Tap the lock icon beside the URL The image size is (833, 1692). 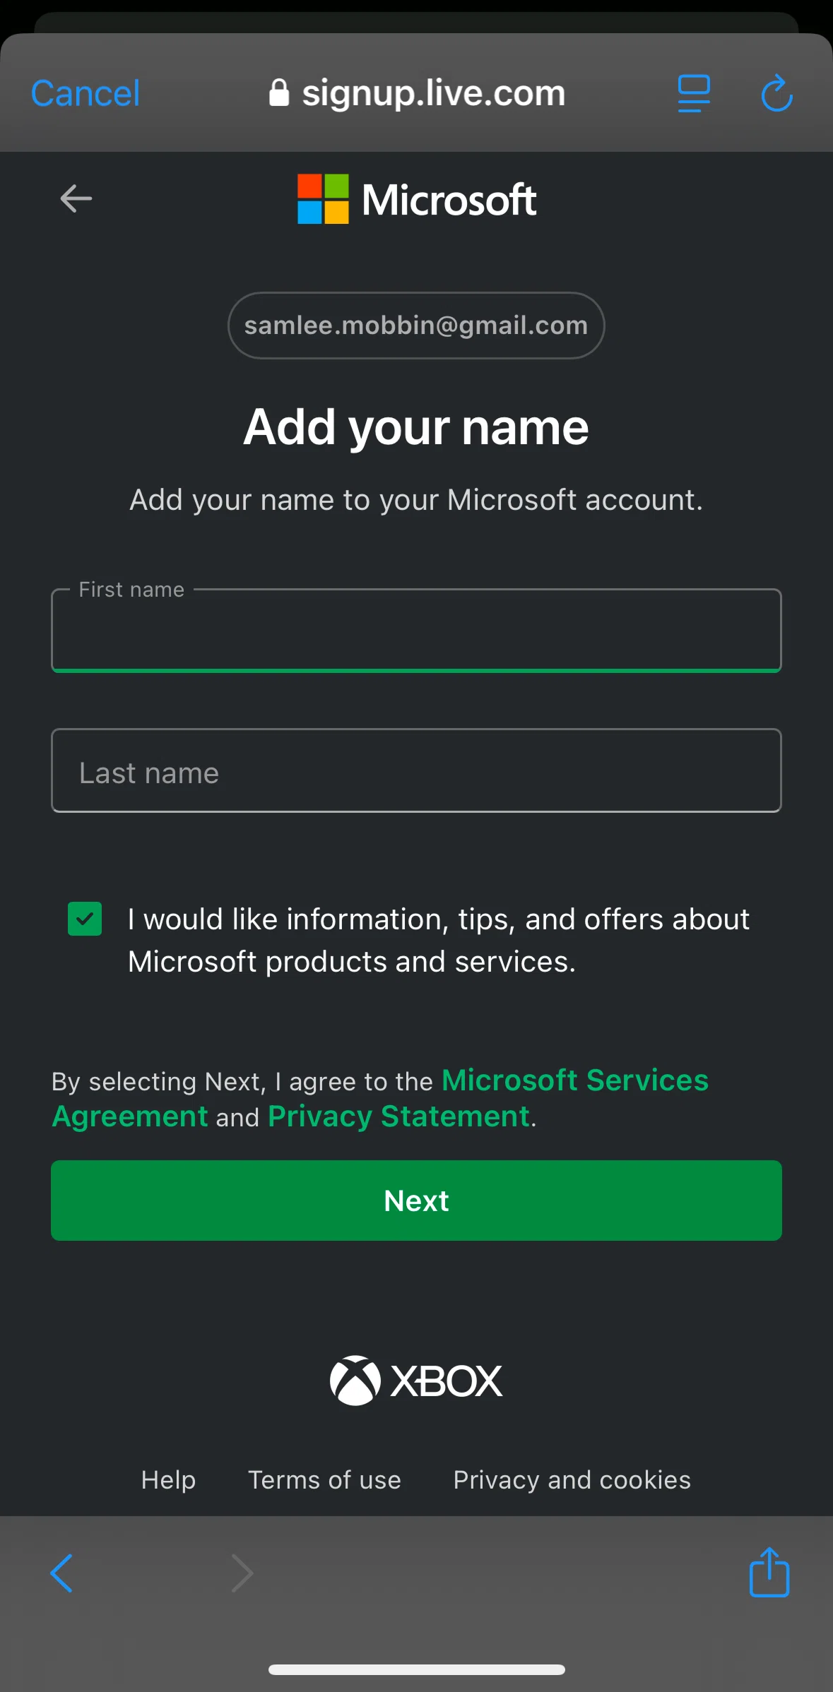(x=279, y=93)
